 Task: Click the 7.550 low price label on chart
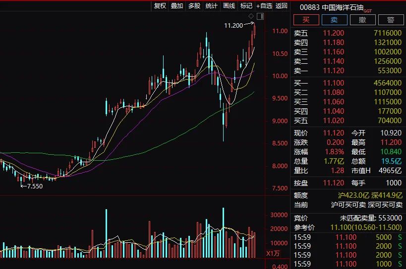34,186
